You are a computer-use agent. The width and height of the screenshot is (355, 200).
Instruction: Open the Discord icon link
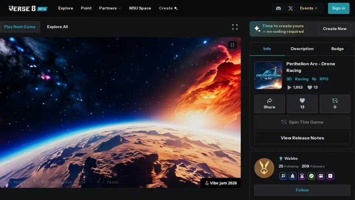point(278,9)
